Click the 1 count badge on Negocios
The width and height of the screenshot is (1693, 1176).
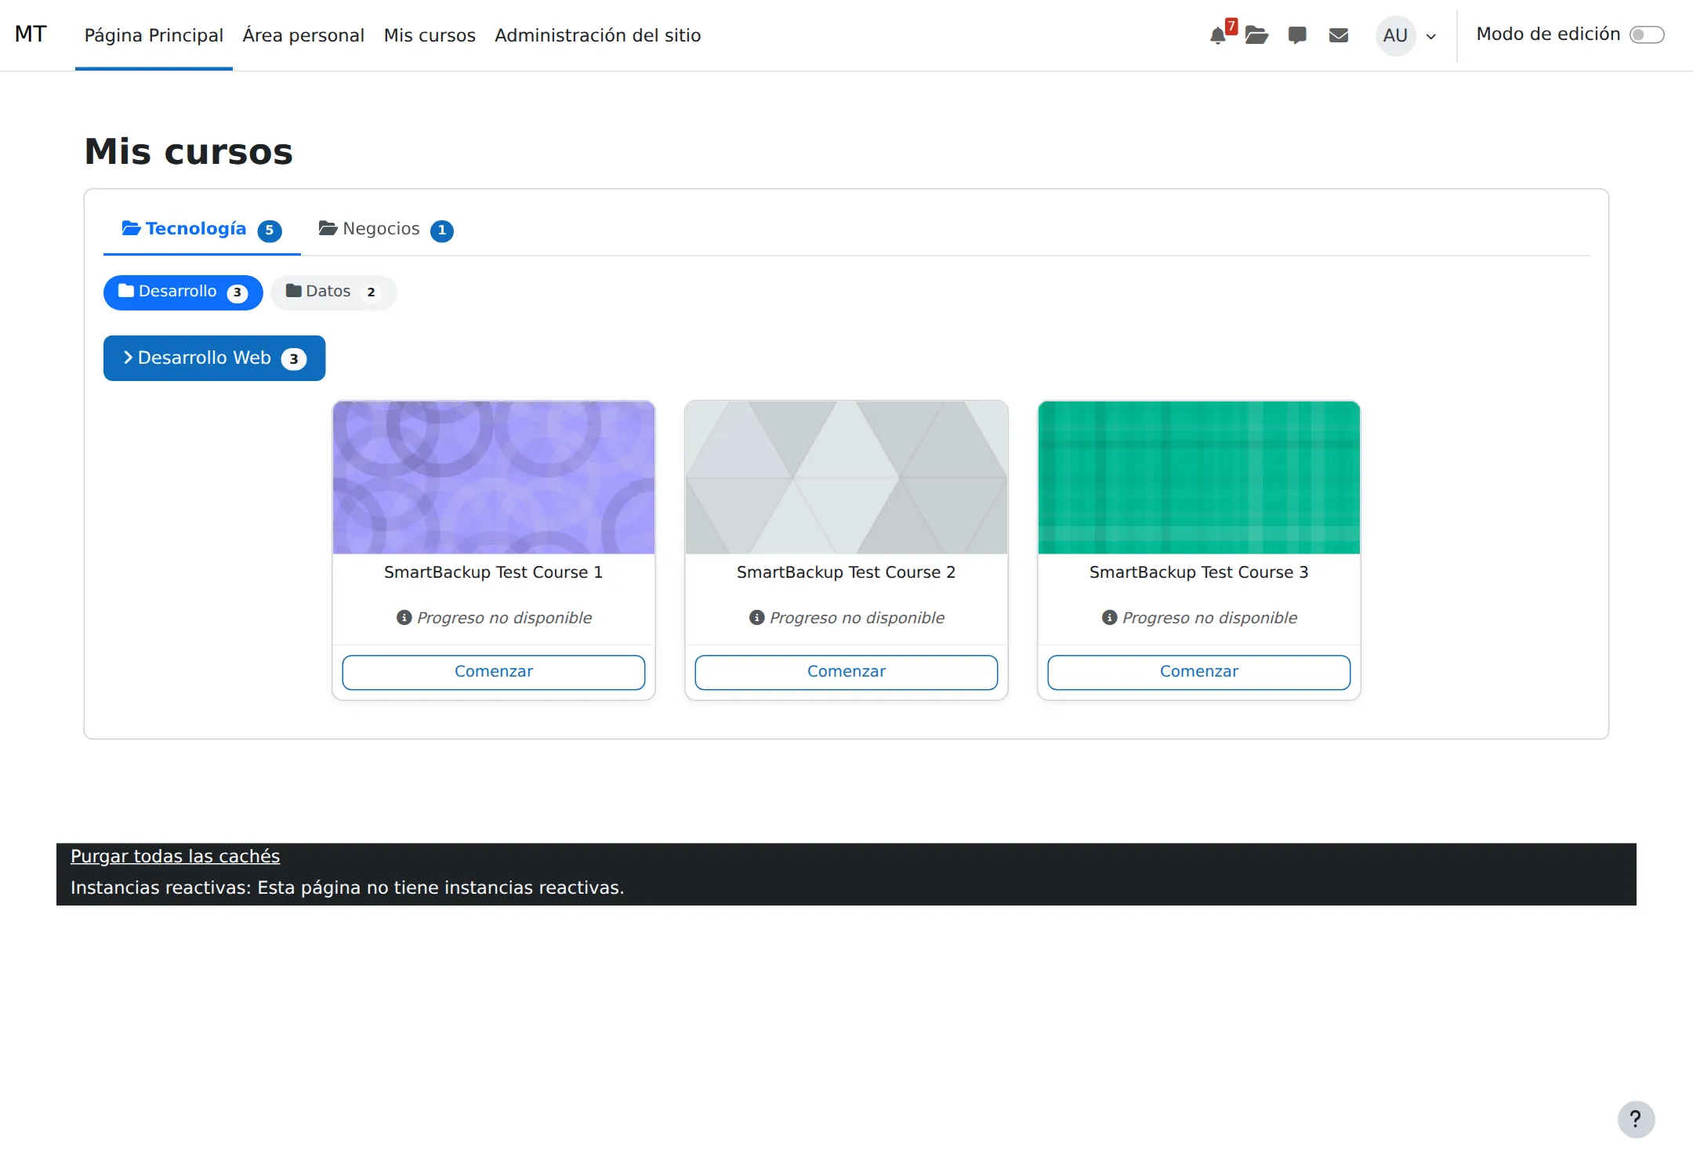[x=442, y=230]
